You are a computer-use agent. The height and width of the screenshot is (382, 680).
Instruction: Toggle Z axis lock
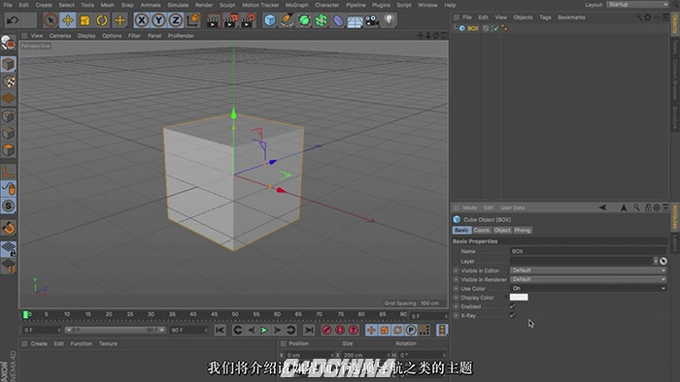pos(176,20)
